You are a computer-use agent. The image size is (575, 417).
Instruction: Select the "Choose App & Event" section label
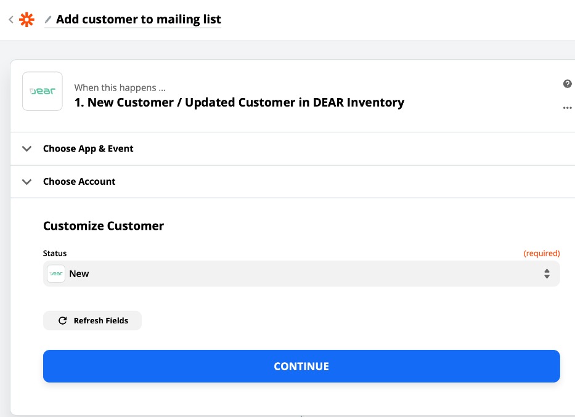click(x=88, y=148)
